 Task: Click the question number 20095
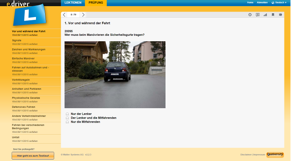click(x=68, y=31)
